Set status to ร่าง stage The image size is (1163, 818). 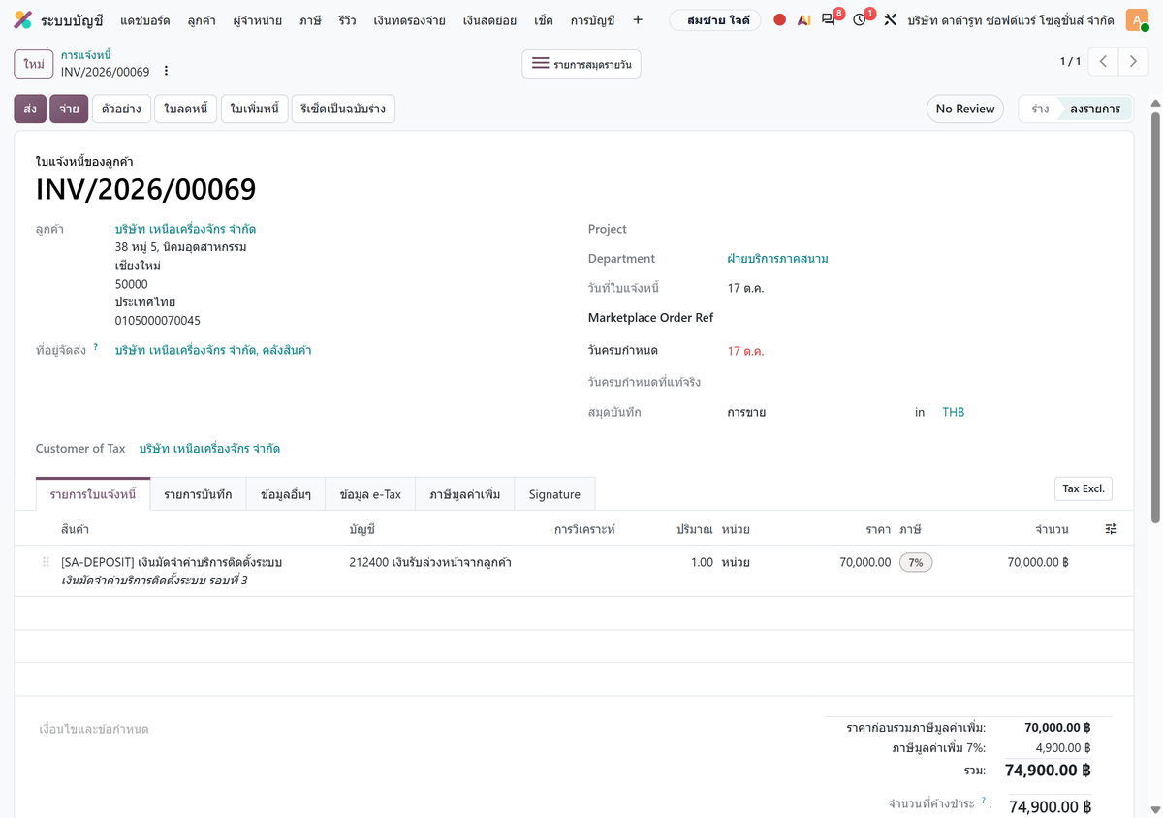point(1040,109)
